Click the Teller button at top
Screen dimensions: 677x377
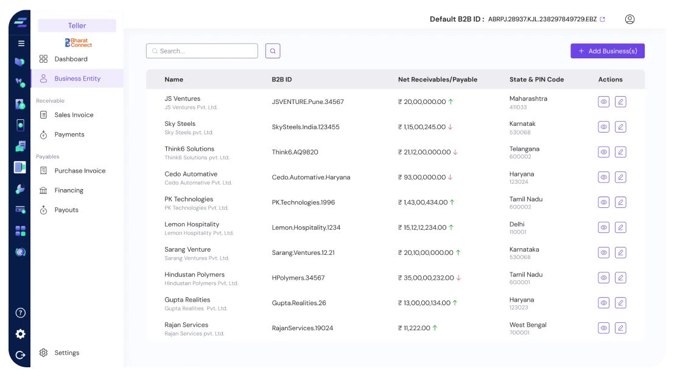(x=77, y=26)
